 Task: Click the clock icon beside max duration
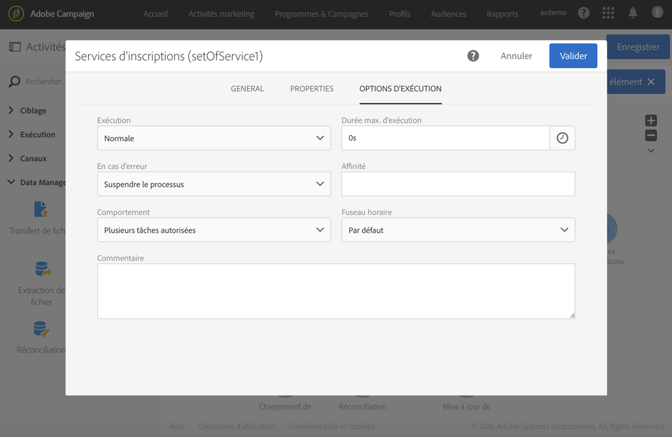[x=562, y=138]
